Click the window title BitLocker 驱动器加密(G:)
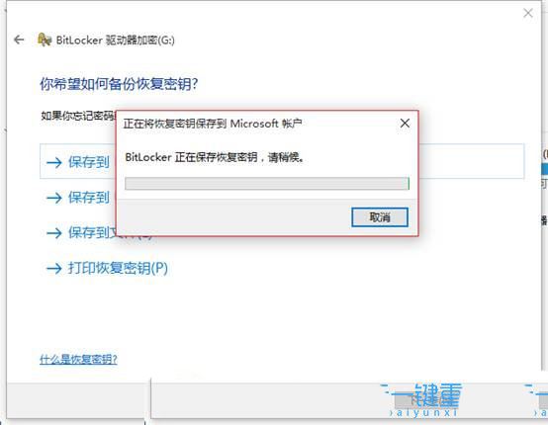Image resolution: width=548 pixels, height=425 pixels. (x=116, y=41)
